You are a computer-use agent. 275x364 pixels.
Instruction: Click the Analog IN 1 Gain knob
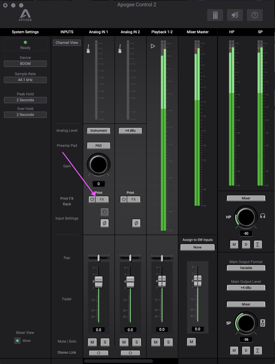click(99, 164)
